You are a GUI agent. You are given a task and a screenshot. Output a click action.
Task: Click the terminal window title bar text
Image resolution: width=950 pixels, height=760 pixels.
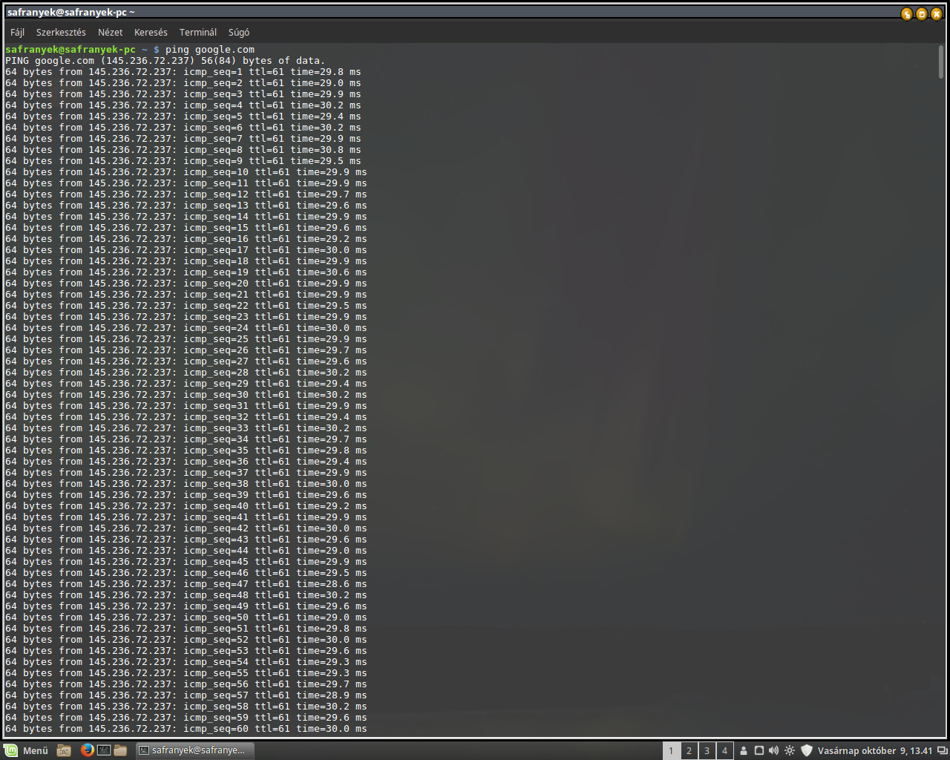click(71, 13)
